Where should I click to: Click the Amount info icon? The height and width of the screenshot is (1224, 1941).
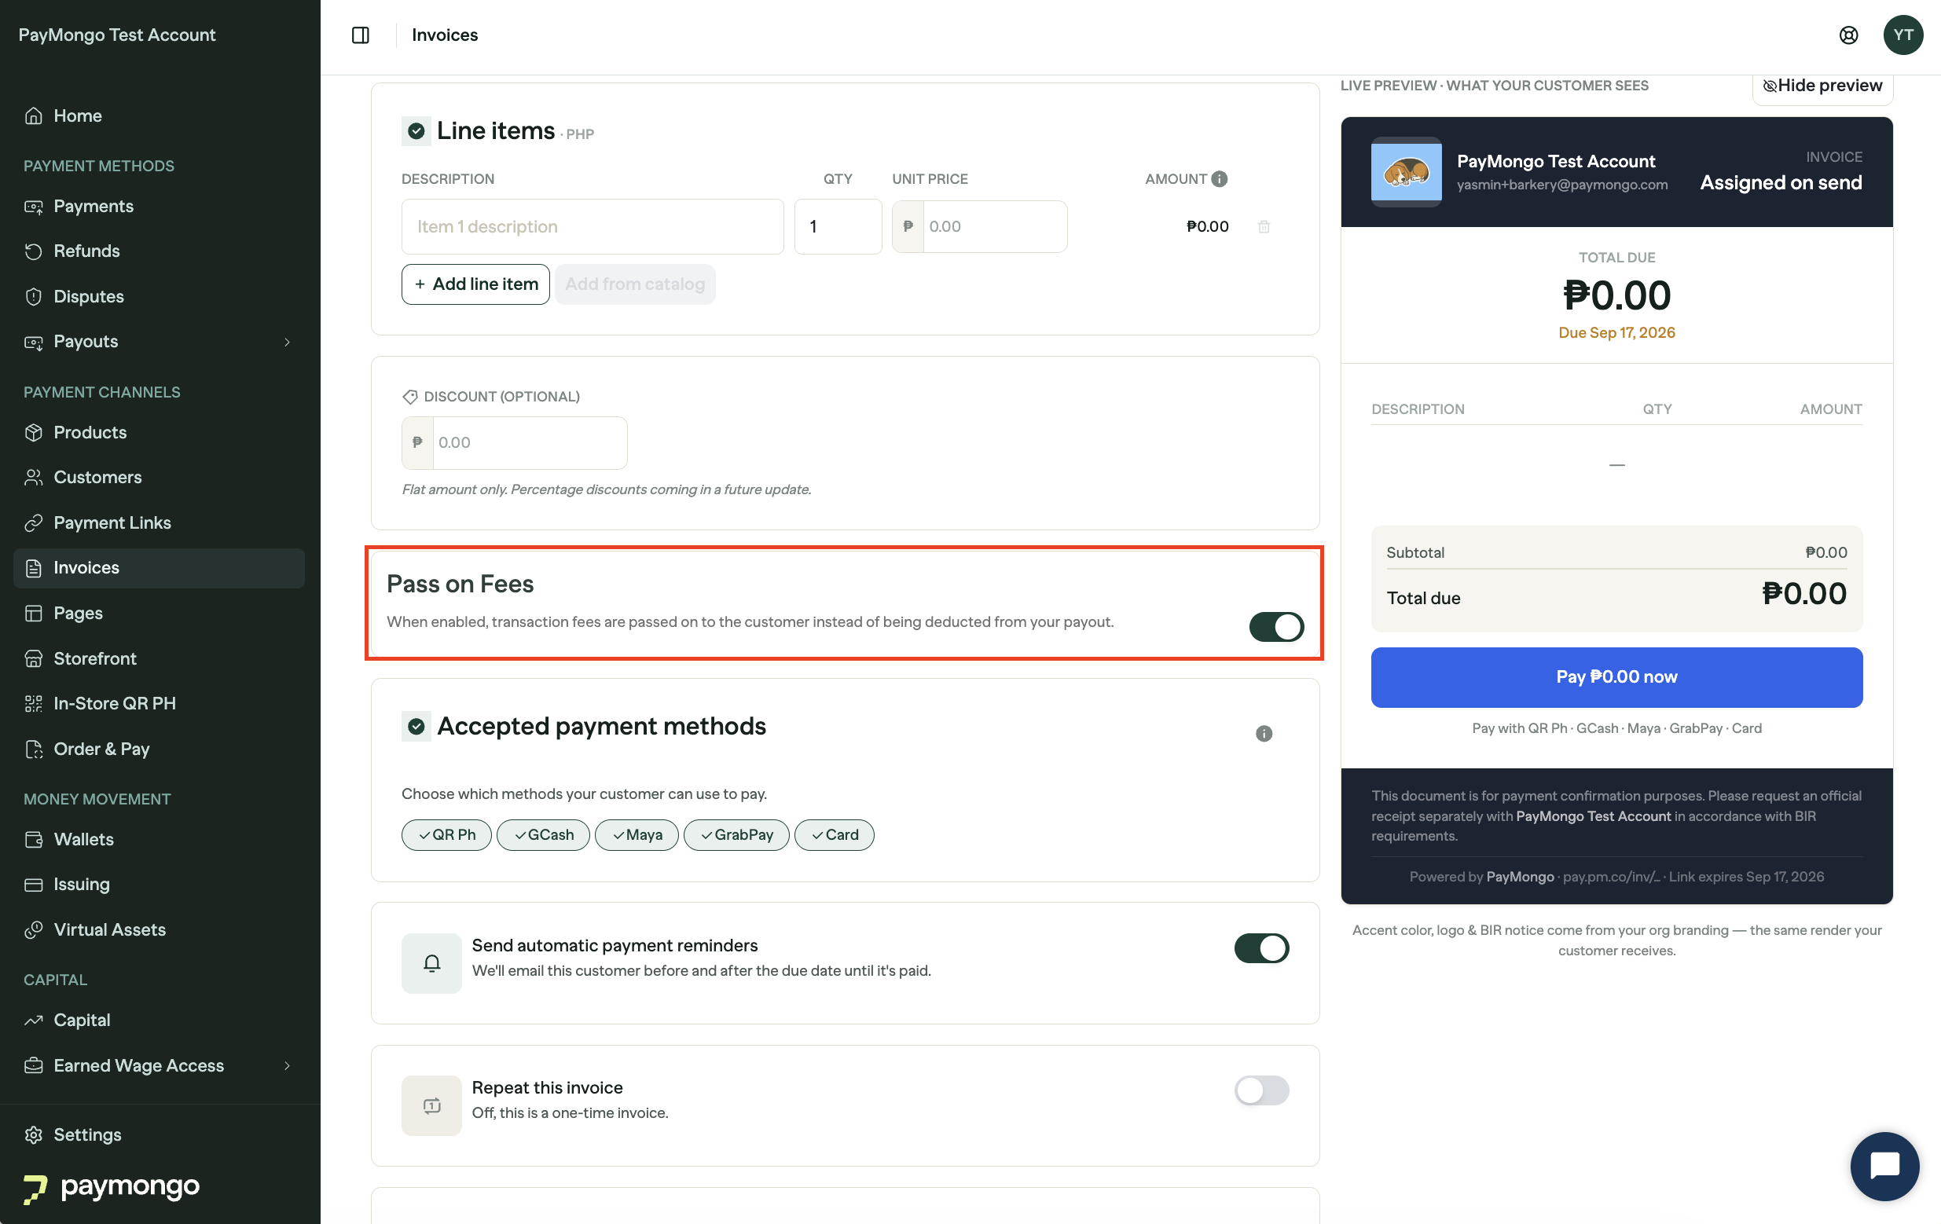tap(1219, 179)
